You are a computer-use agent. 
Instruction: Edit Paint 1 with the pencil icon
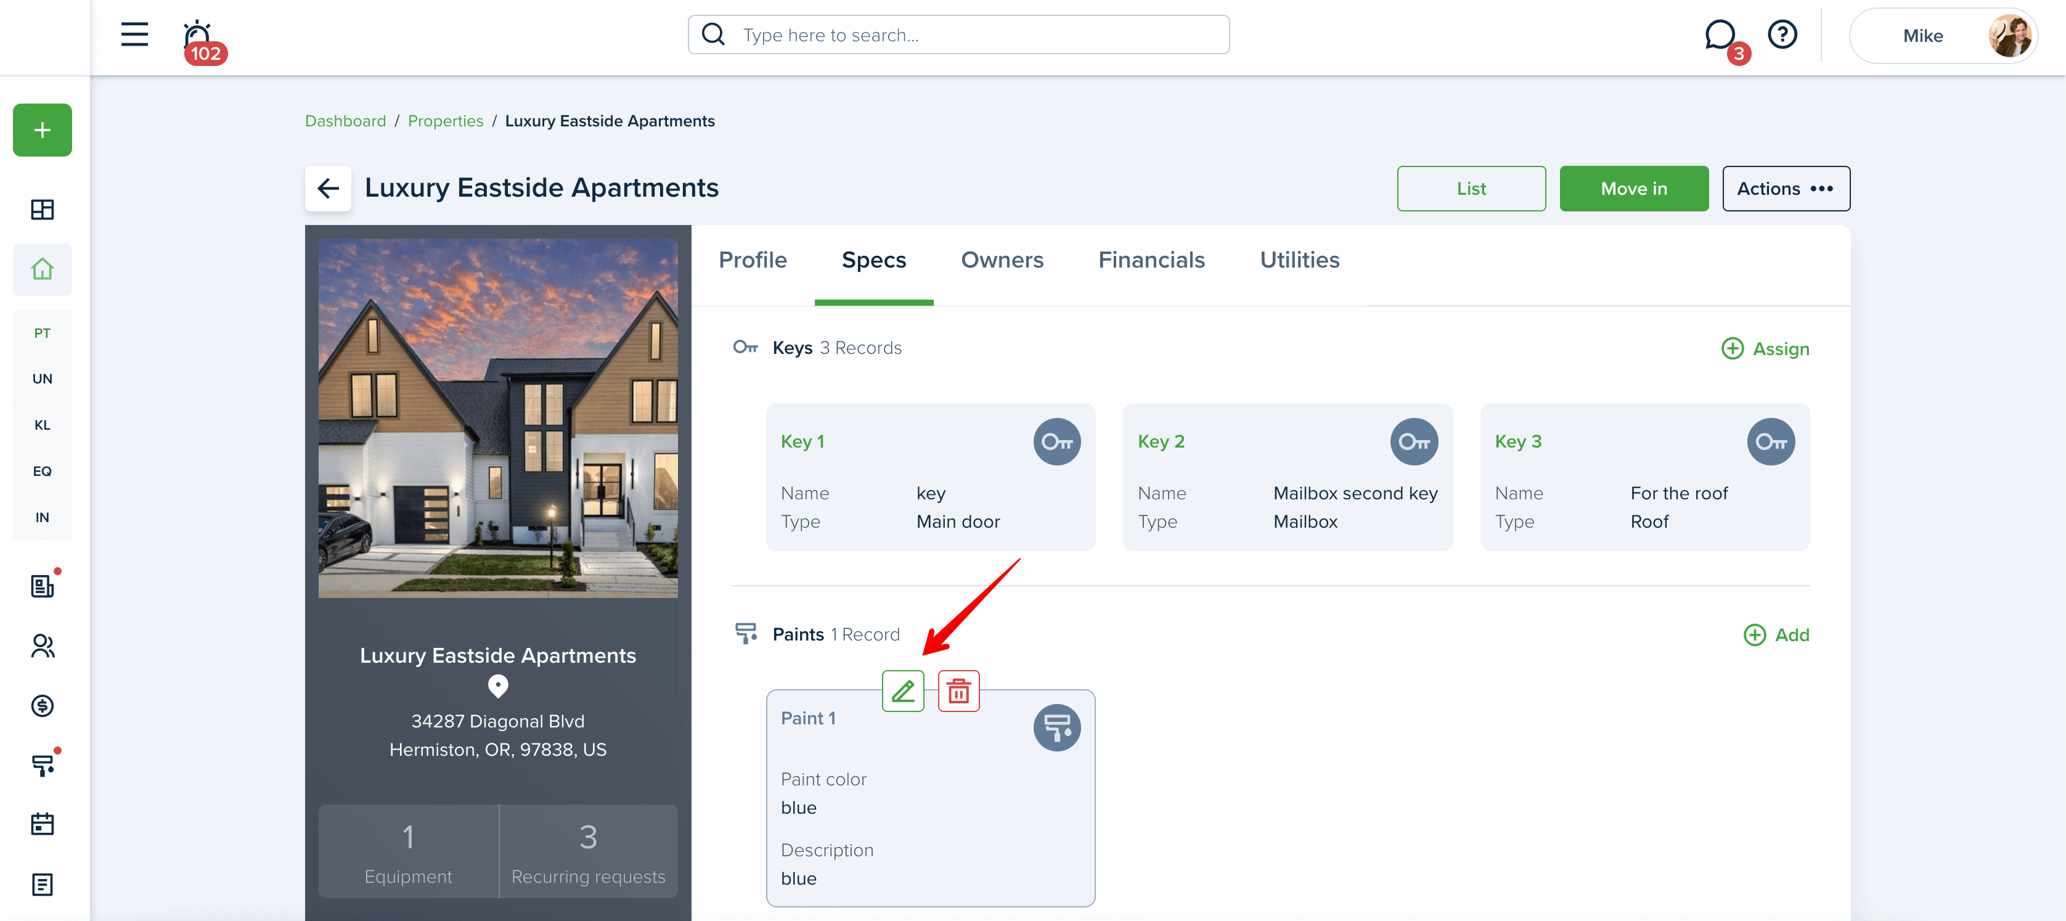[x=903, y=690]
